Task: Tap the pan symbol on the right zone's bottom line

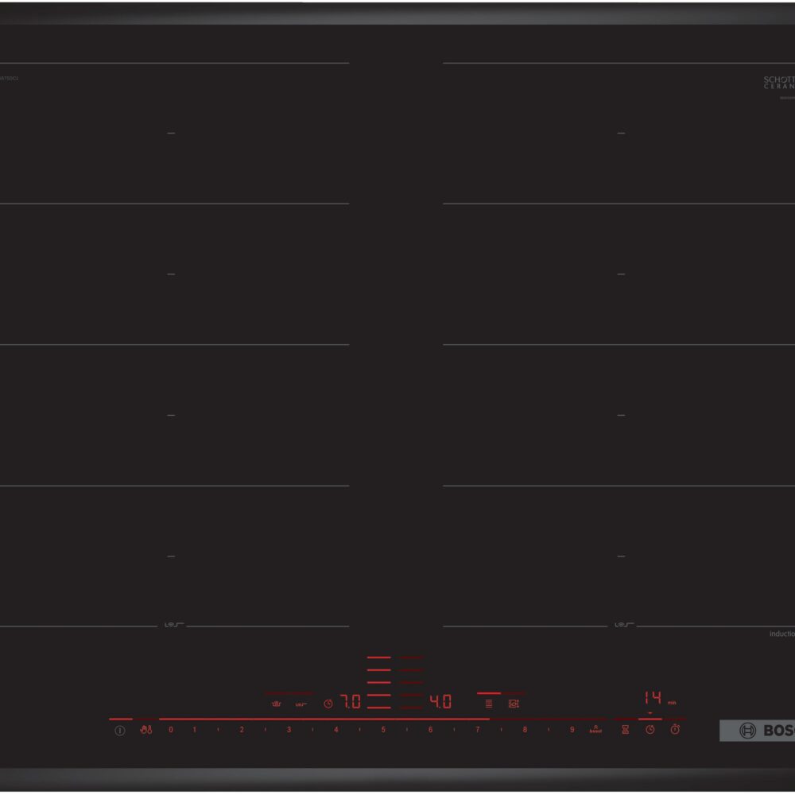Action: [x=623, y=625]
